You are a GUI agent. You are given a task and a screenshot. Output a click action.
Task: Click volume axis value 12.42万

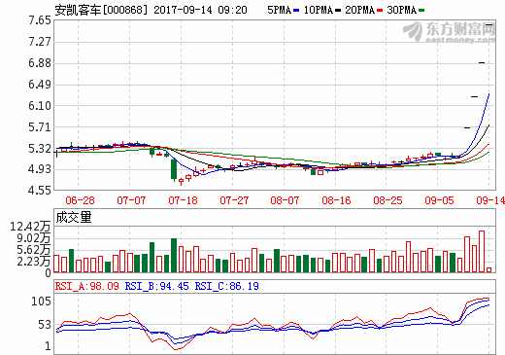[x=30, y=227]
